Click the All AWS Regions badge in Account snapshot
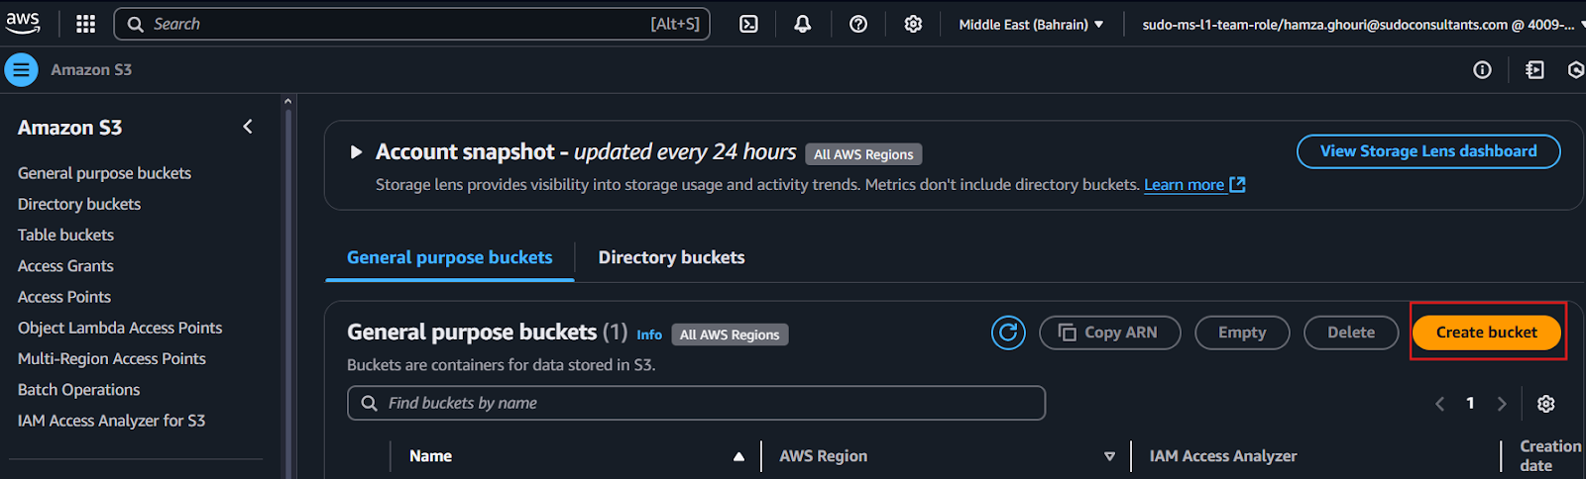The height and width of the screenshot is (479, 1586). tap(863, 154)
